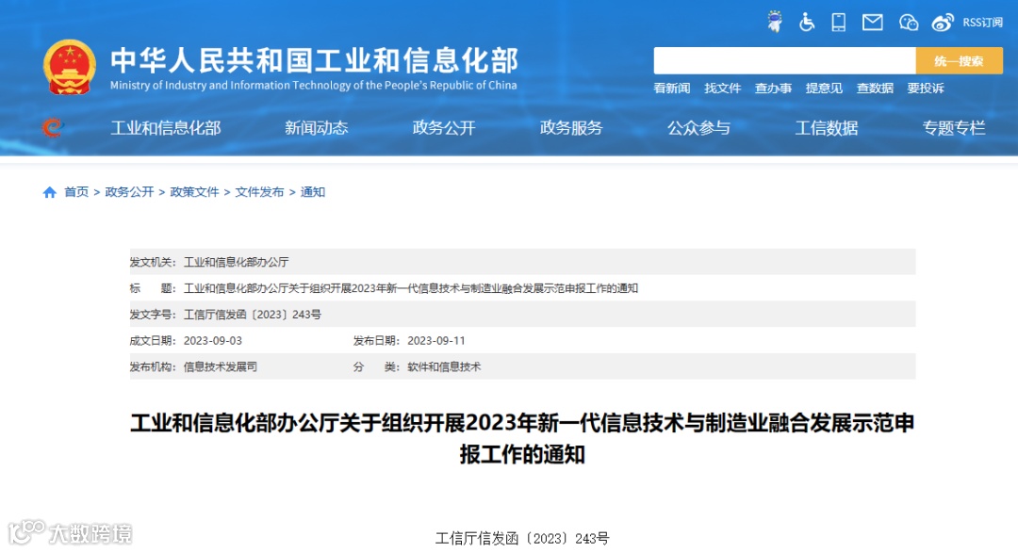
Task: Click 文件发布 in the breadcrumb
Action: (x=259, y=192)
